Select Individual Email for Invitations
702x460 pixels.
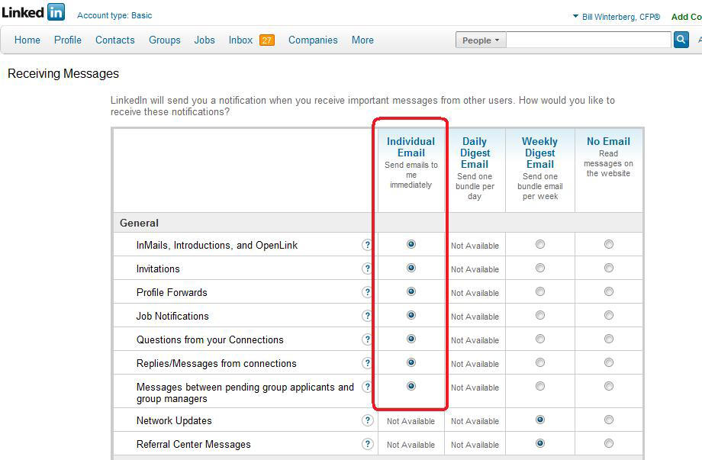(411, 268)
